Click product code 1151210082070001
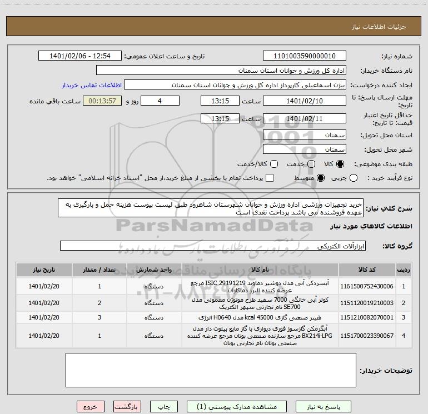Viewport: 428px width, 414px height. 367,317
